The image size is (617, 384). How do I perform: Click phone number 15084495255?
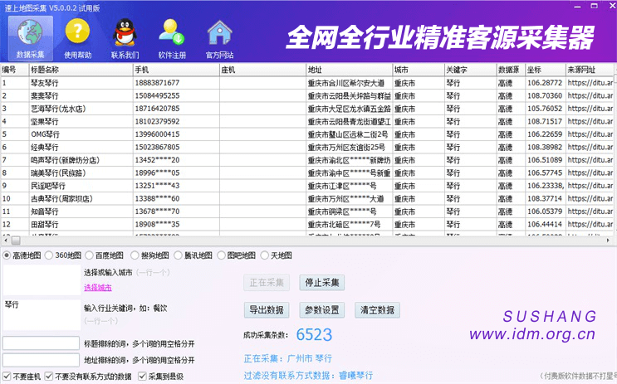pyautogui.click(x=157, y=95)
